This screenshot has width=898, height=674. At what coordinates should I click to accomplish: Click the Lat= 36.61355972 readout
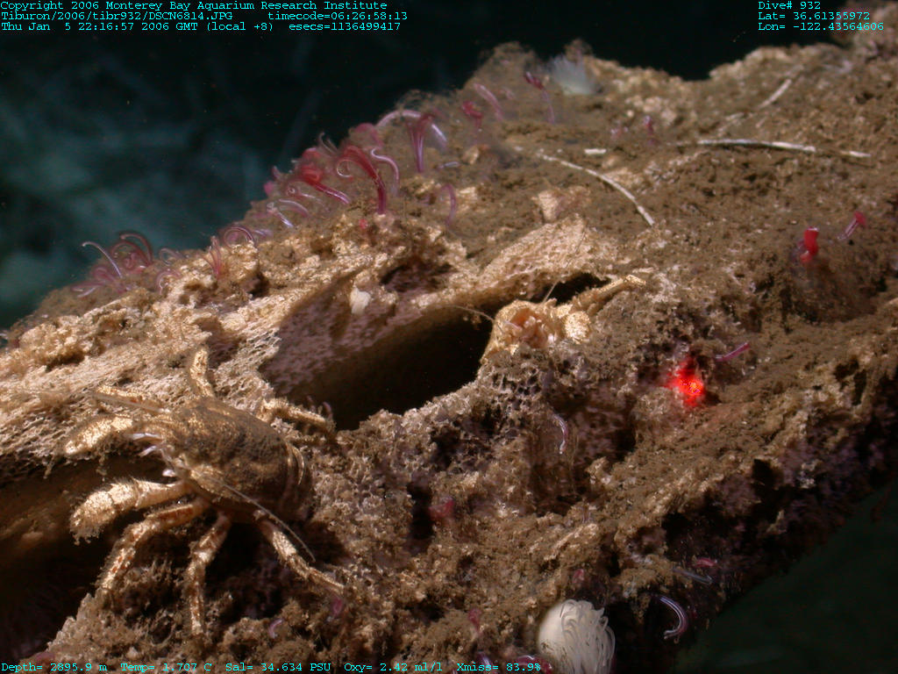coord(814,16)
